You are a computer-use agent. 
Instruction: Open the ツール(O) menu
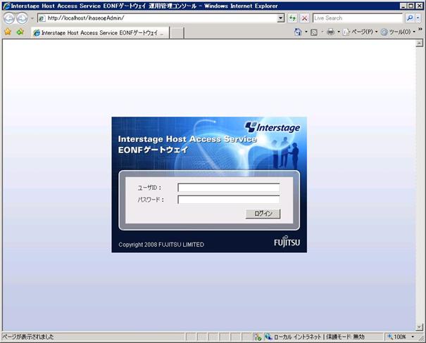click(398, 32)
